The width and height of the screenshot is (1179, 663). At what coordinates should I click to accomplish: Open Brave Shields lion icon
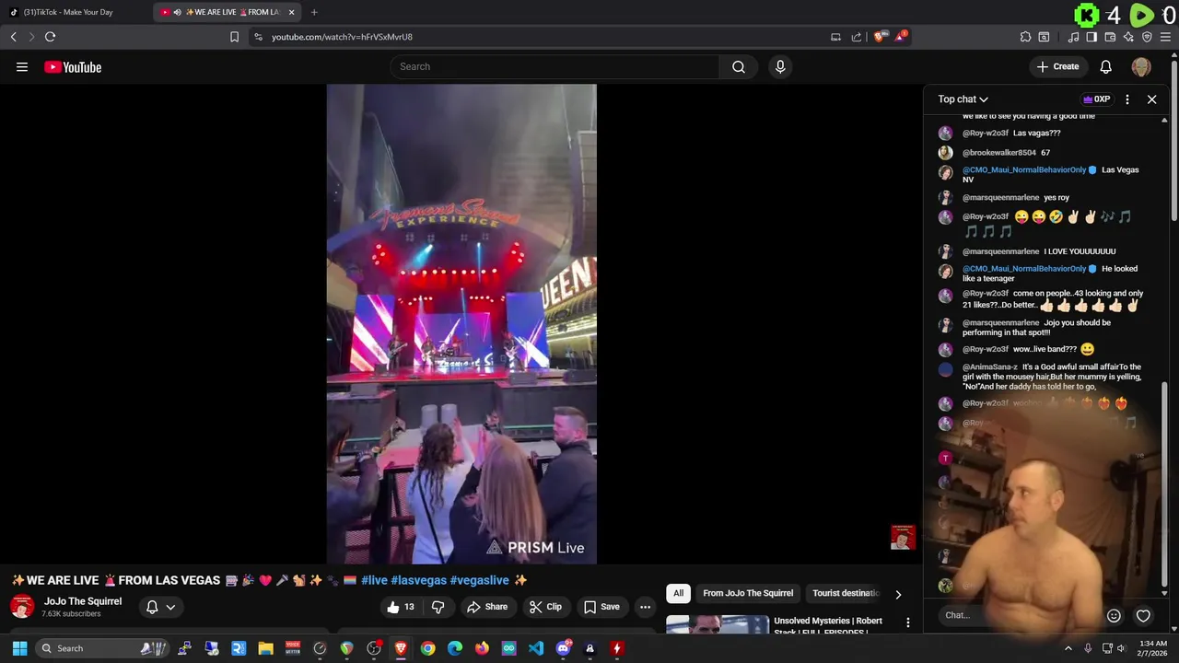coord(880,37)
